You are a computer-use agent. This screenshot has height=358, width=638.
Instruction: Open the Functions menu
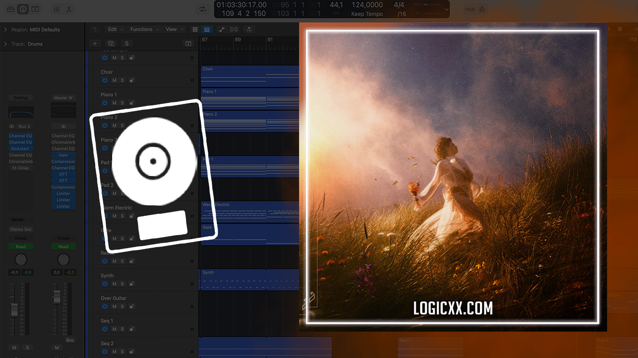144,29
